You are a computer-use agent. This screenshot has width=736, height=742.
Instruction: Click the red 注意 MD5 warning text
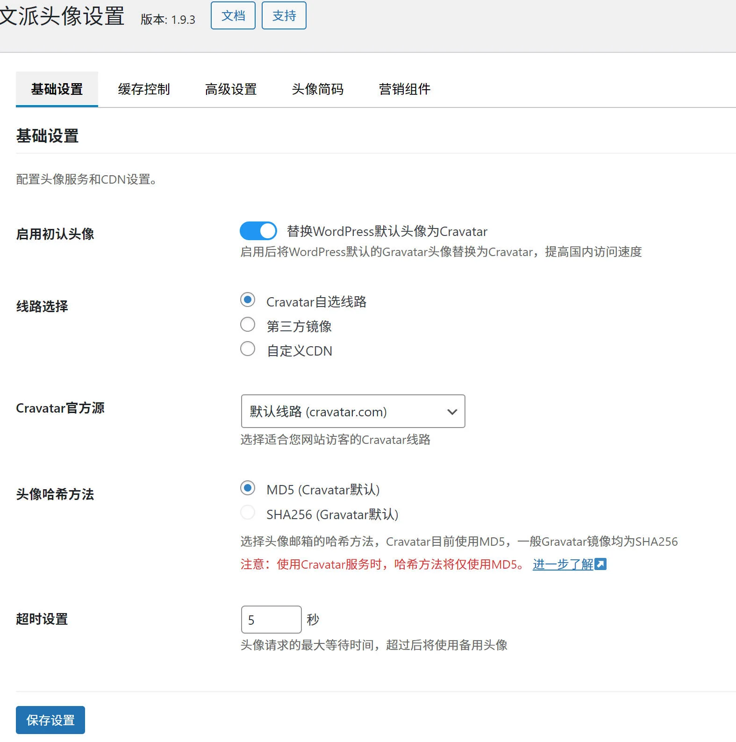[x=383, y=564]
